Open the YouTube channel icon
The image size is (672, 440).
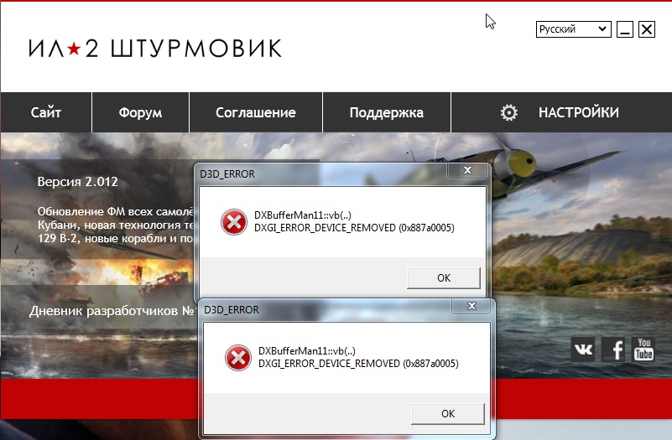pos(643,349)
